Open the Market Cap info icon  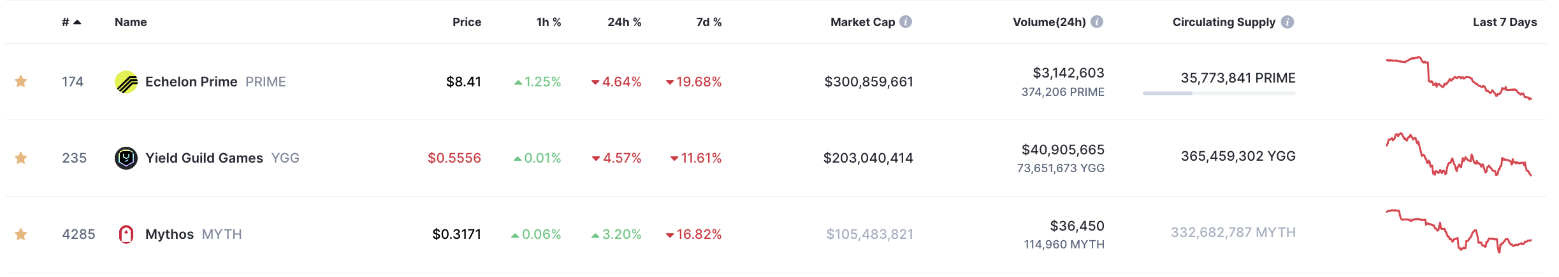pyautogui.click(x=906, y=22)
